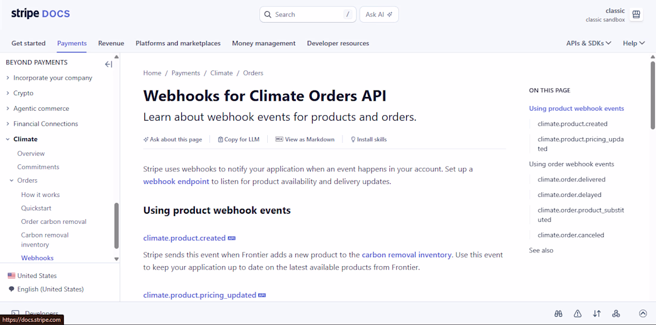Click Install skills

369,139
